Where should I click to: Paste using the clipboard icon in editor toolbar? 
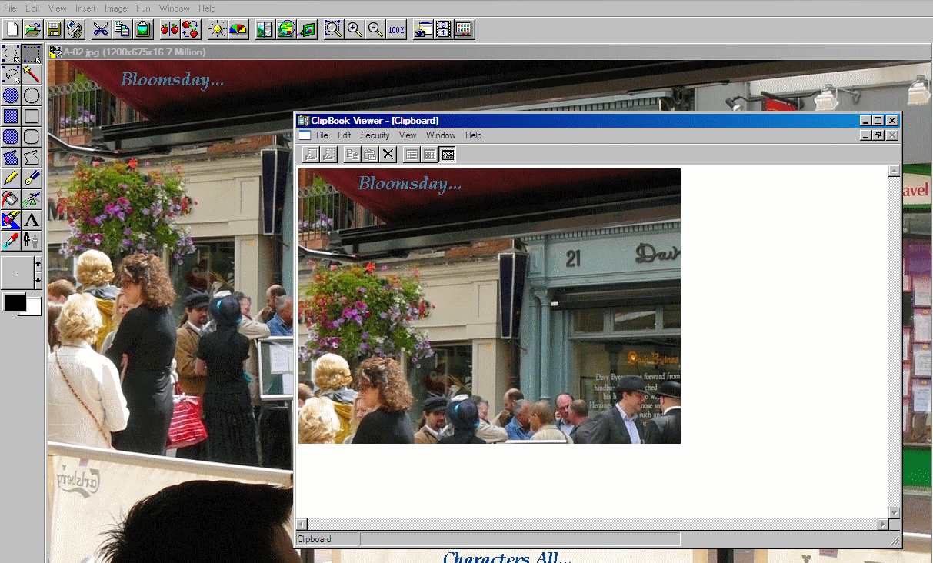(142, 29)
